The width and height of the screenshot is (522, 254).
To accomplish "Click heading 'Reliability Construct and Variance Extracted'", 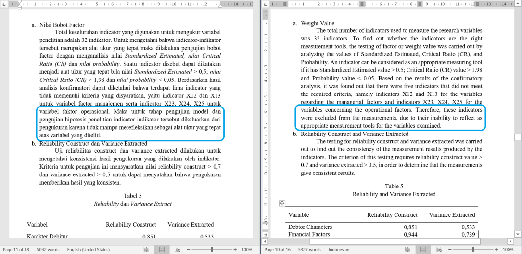I will pos(355,134).
